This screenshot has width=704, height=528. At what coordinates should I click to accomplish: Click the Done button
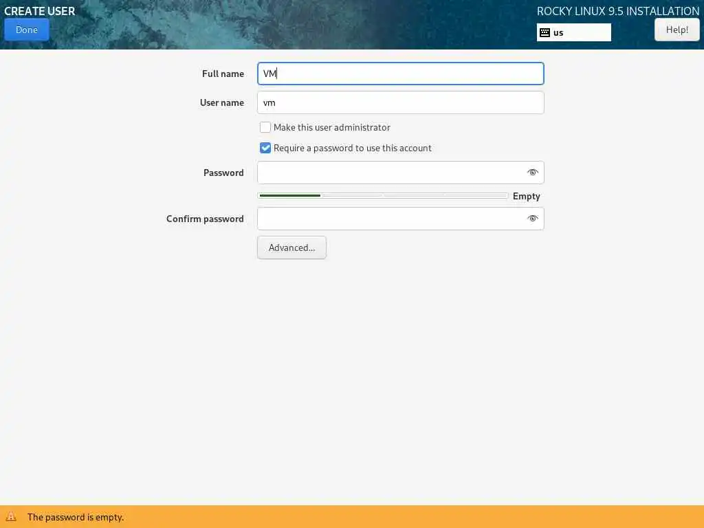pyautogui.click(x=27, y=30)
